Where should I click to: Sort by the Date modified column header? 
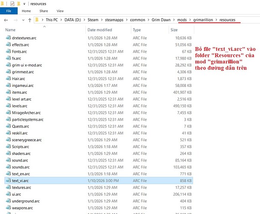pyautogui.click(x=100, y=30)
